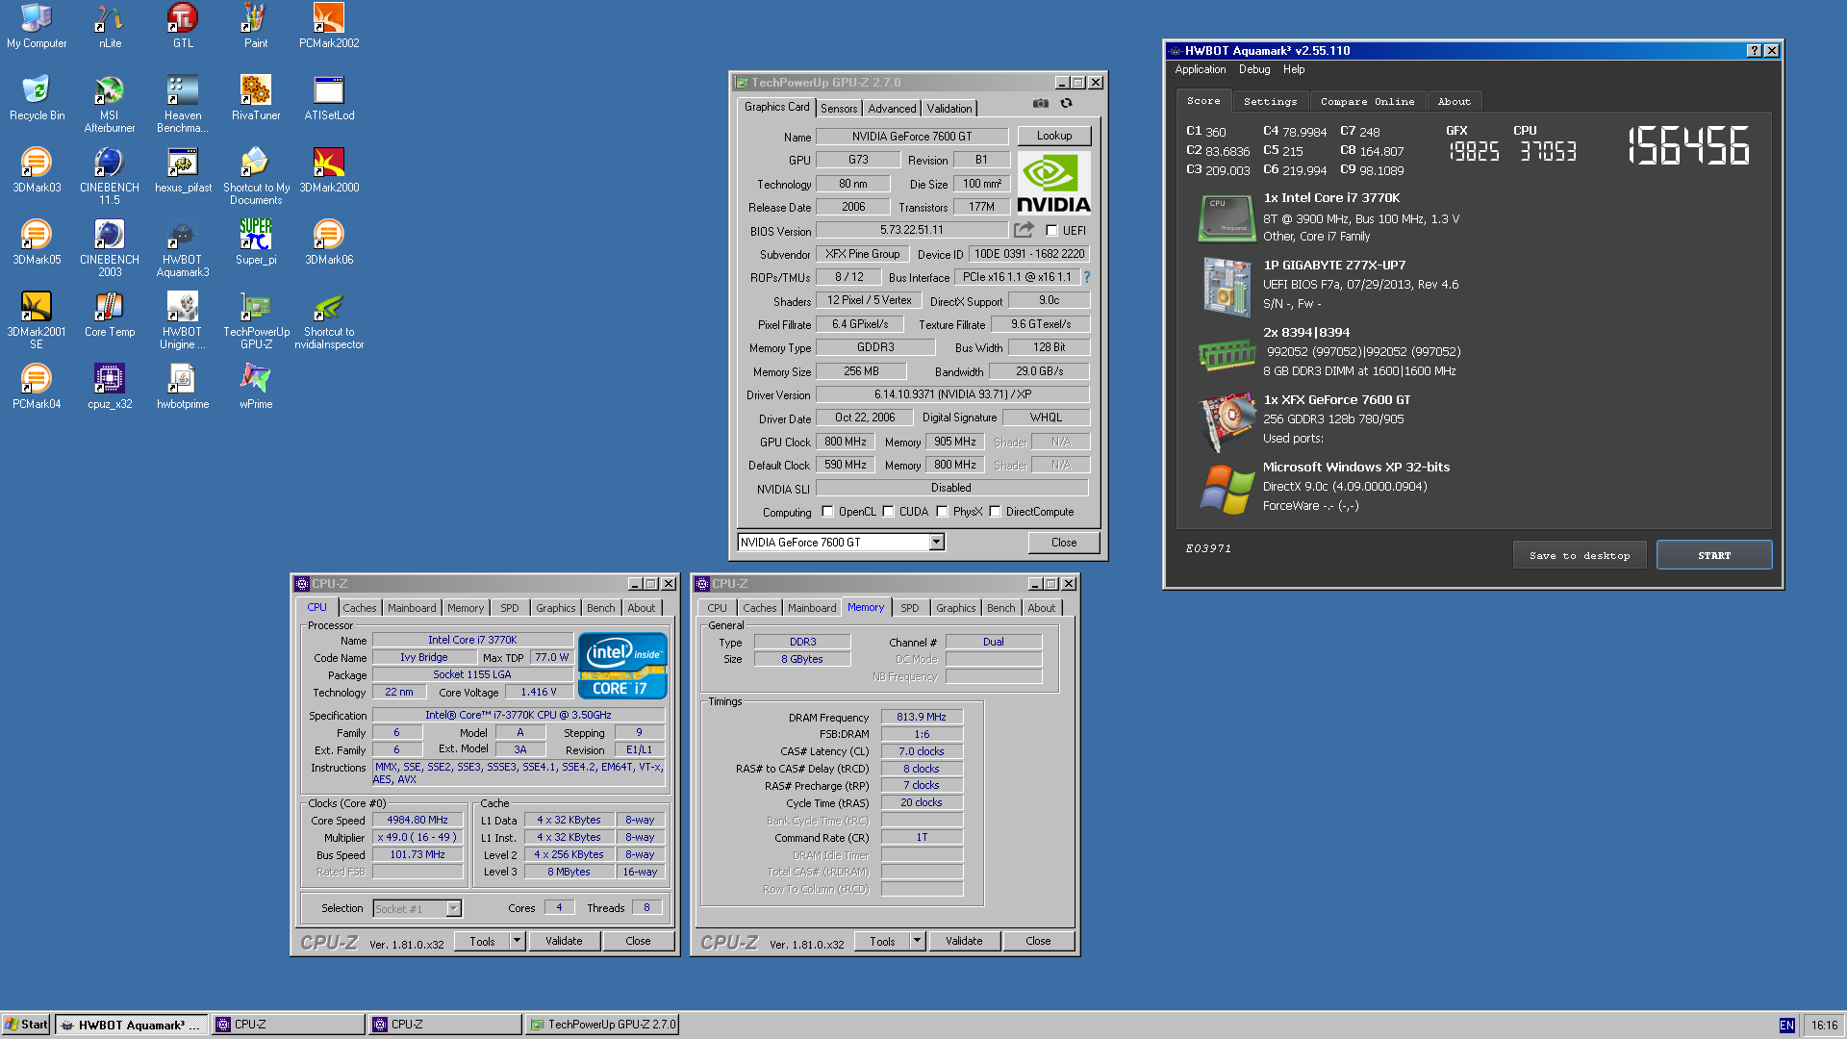Toggle UEFI checkbox in GPU-Z
The height and width of the screenshot is (1039, 1847).
coord(1051,231)
